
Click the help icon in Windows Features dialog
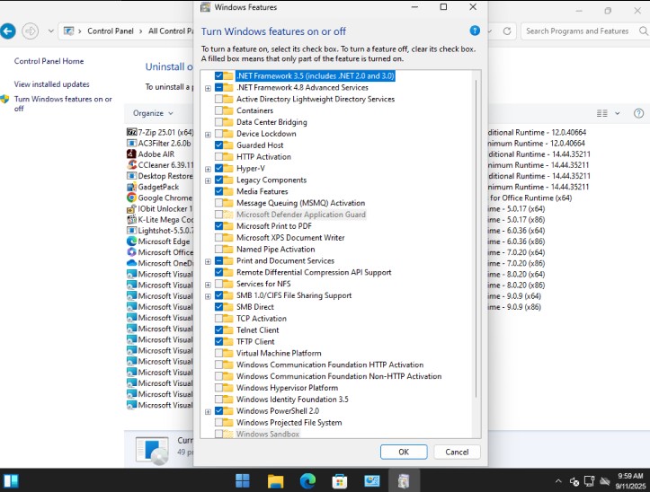pyautogui.click(x=475, y=31)
